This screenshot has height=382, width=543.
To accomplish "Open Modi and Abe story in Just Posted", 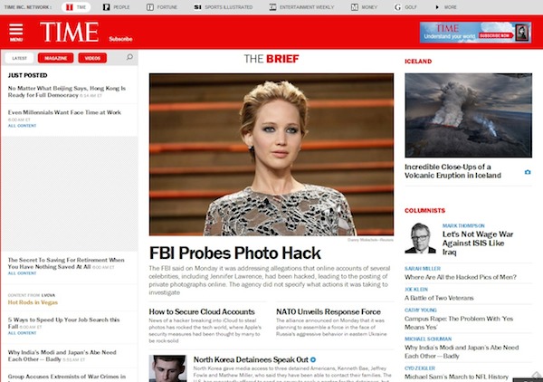I will coord(62,356).
